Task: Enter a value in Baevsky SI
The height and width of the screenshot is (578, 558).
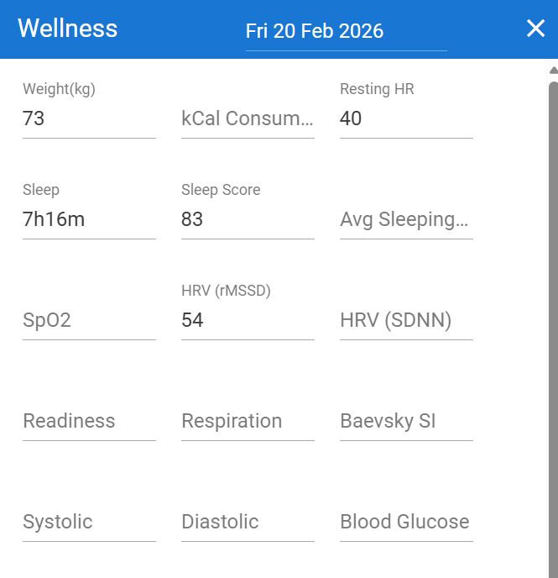Action: coord(406,421)
